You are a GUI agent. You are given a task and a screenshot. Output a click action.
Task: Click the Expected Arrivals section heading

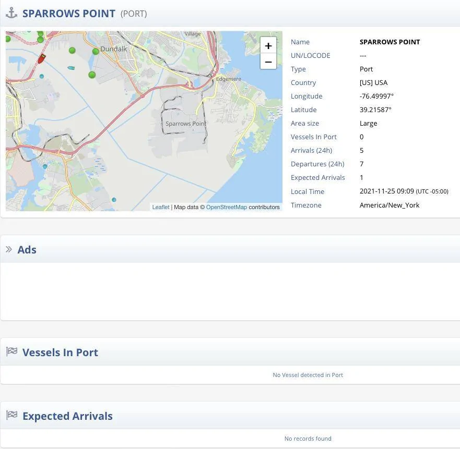coord(67,416)
